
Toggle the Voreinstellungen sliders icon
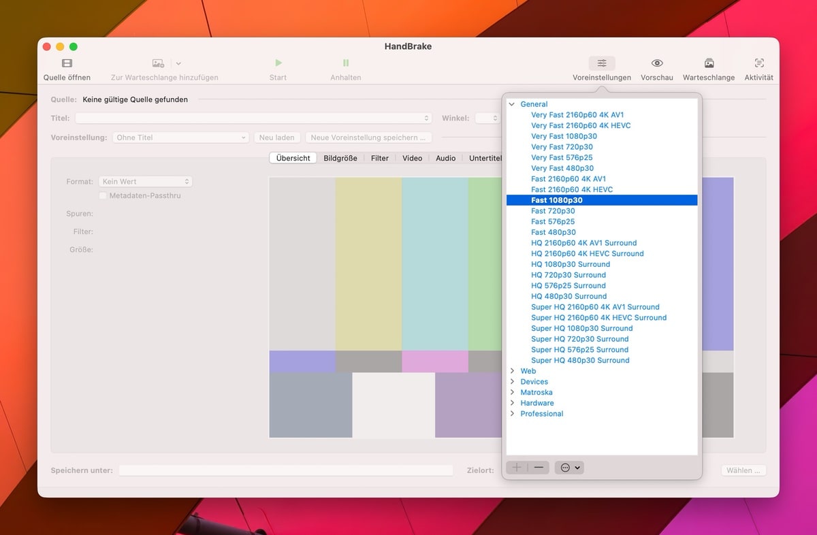point(602,63)
